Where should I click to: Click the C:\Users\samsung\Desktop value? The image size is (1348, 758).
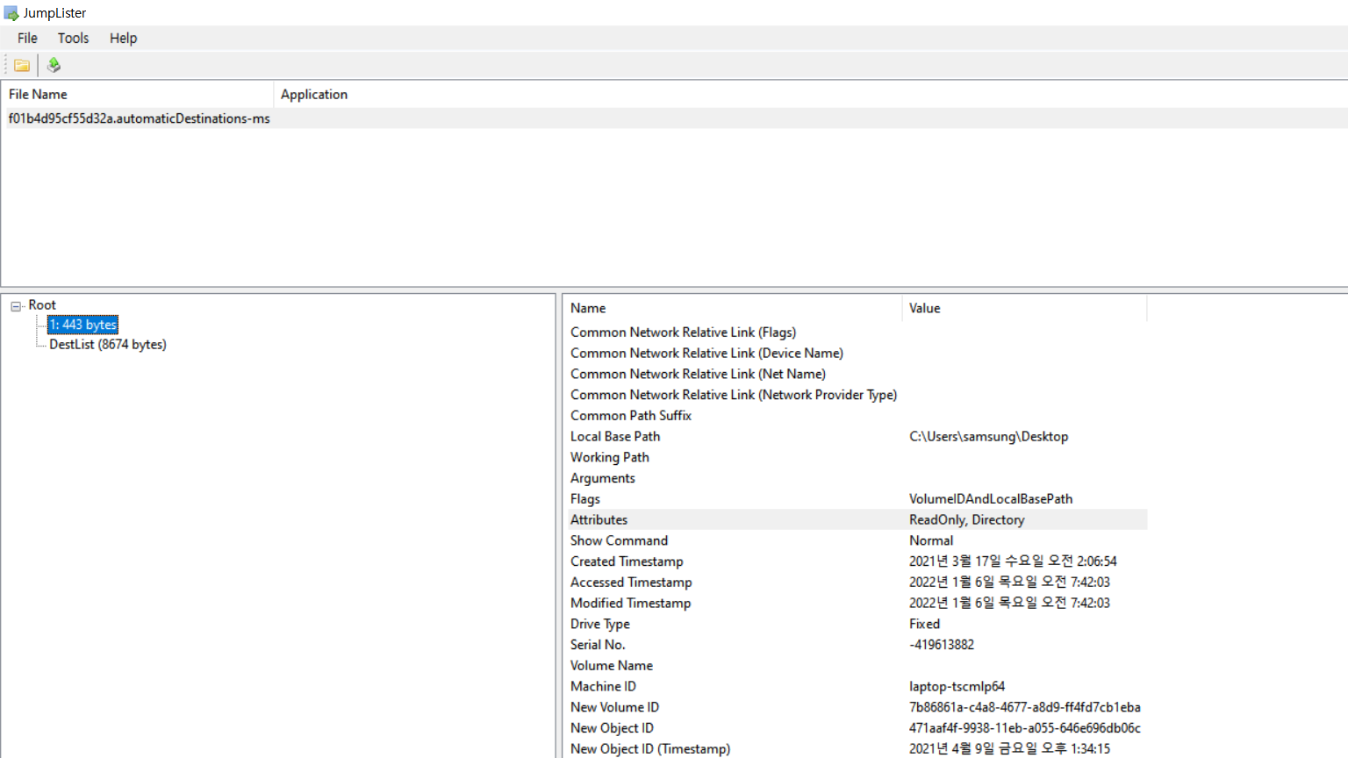tap(988, 437)
